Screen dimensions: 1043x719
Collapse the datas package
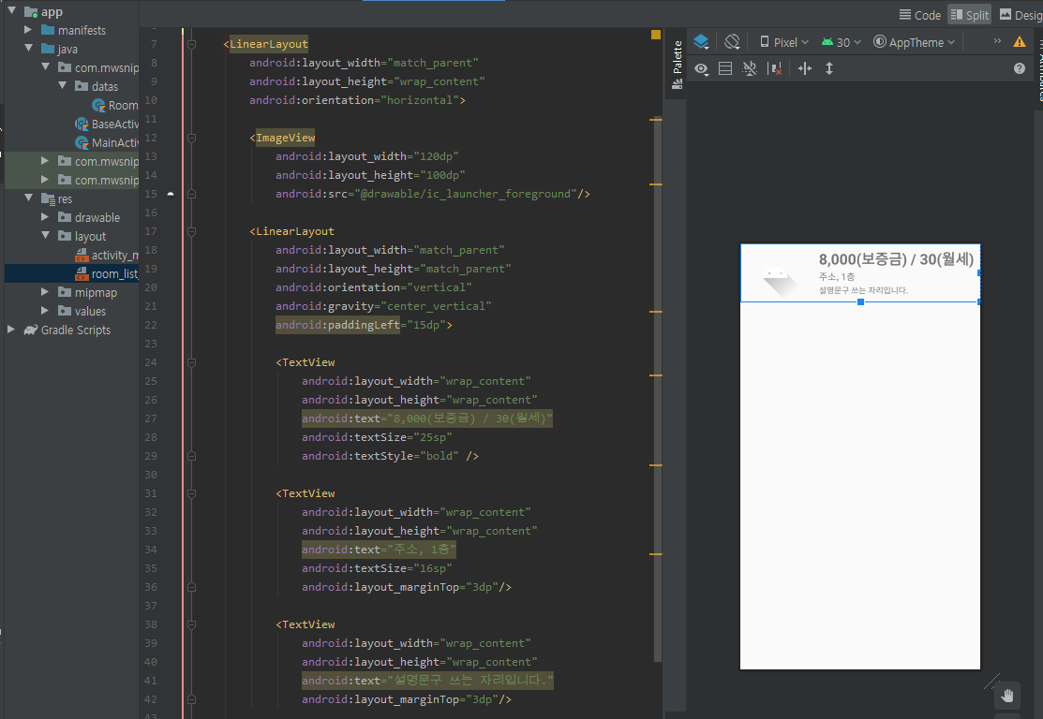pyautogui.click(x=63, y=86)
